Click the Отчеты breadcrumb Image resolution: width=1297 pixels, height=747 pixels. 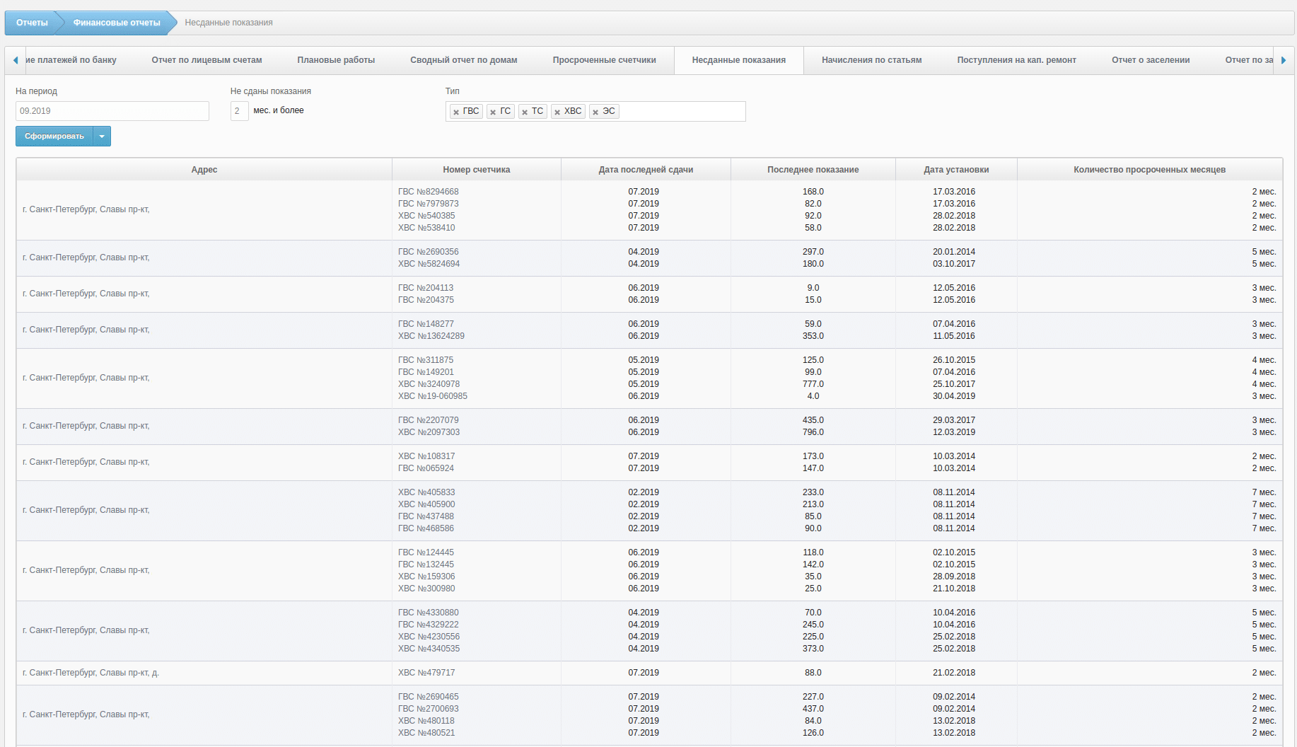coord(32,23)
